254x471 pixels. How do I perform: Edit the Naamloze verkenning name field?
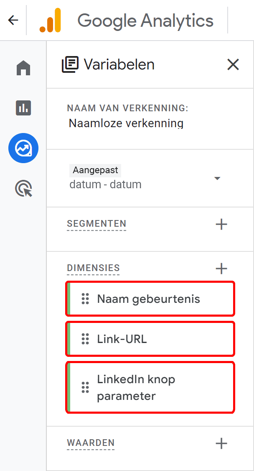coord(126,123)
